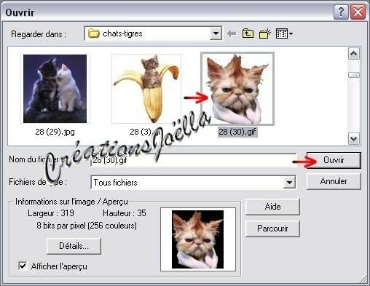Click the file list scrollbar down arrow
Image resolution: width=370 pixels, height=286 pixels.
pyautogui.click(x=354, y=139)
